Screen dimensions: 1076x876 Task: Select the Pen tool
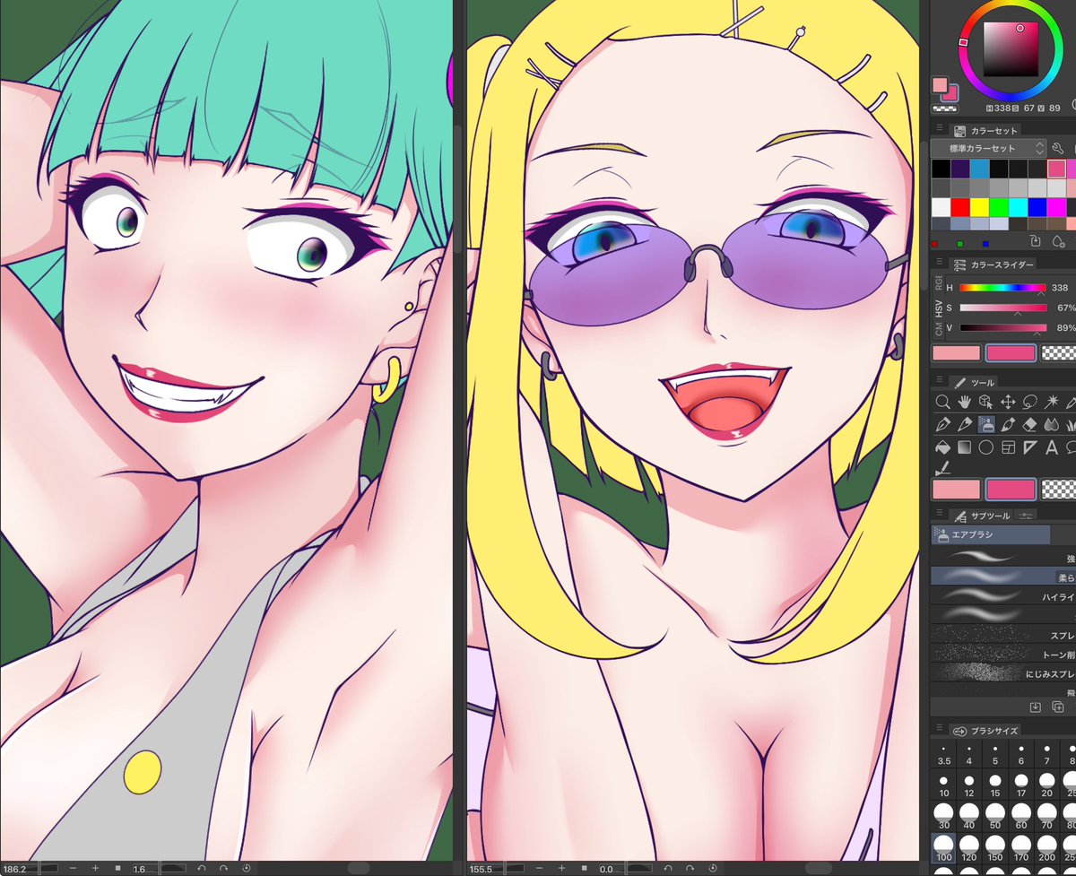coord(941,424)
